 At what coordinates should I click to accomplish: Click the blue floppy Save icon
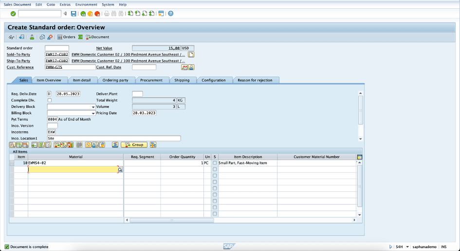74,14
